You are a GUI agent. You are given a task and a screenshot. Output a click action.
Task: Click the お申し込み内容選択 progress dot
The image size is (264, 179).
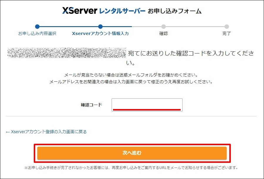[37, 26]
